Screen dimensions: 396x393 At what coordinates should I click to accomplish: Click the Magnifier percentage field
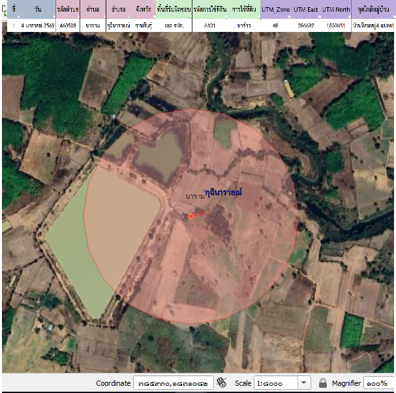(x=378, y=383)
